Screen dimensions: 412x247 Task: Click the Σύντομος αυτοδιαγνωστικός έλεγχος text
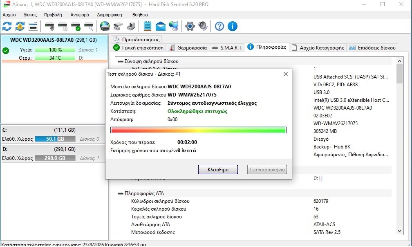212,103
